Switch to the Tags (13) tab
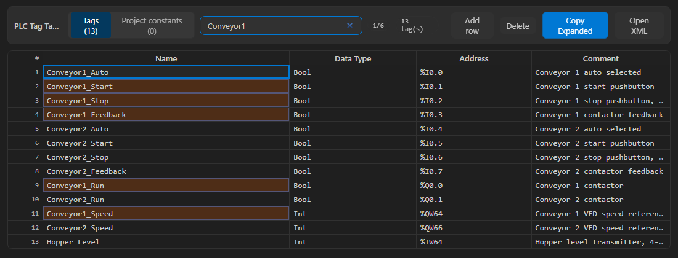The image size is (678, 258). [x=91, y=25]
